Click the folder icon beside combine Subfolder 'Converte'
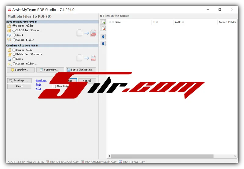The height and width of the screenshot is (169, 244). point(9,55)
